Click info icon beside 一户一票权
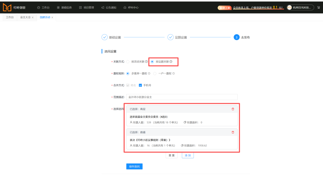Viewport: 323px width, 175px height. tap(173, 73)
